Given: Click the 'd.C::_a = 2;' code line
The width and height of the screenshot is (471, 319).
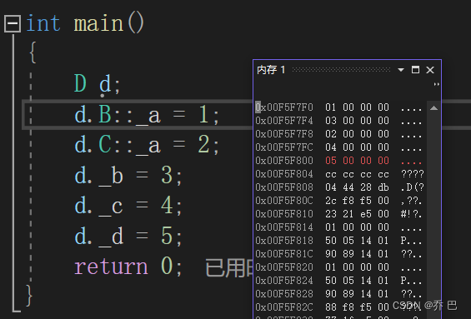Looking at the screenshot, I should [147, 145].
